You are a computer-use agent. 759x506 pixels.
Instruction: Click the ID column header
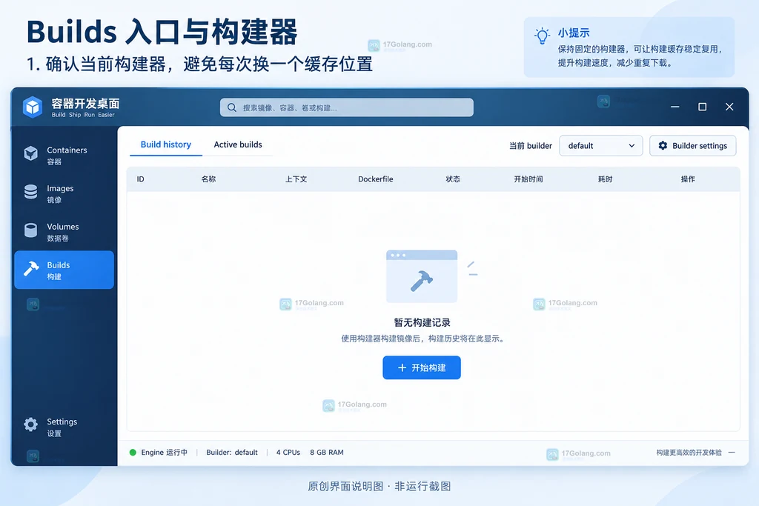click(x=140, y=179)
